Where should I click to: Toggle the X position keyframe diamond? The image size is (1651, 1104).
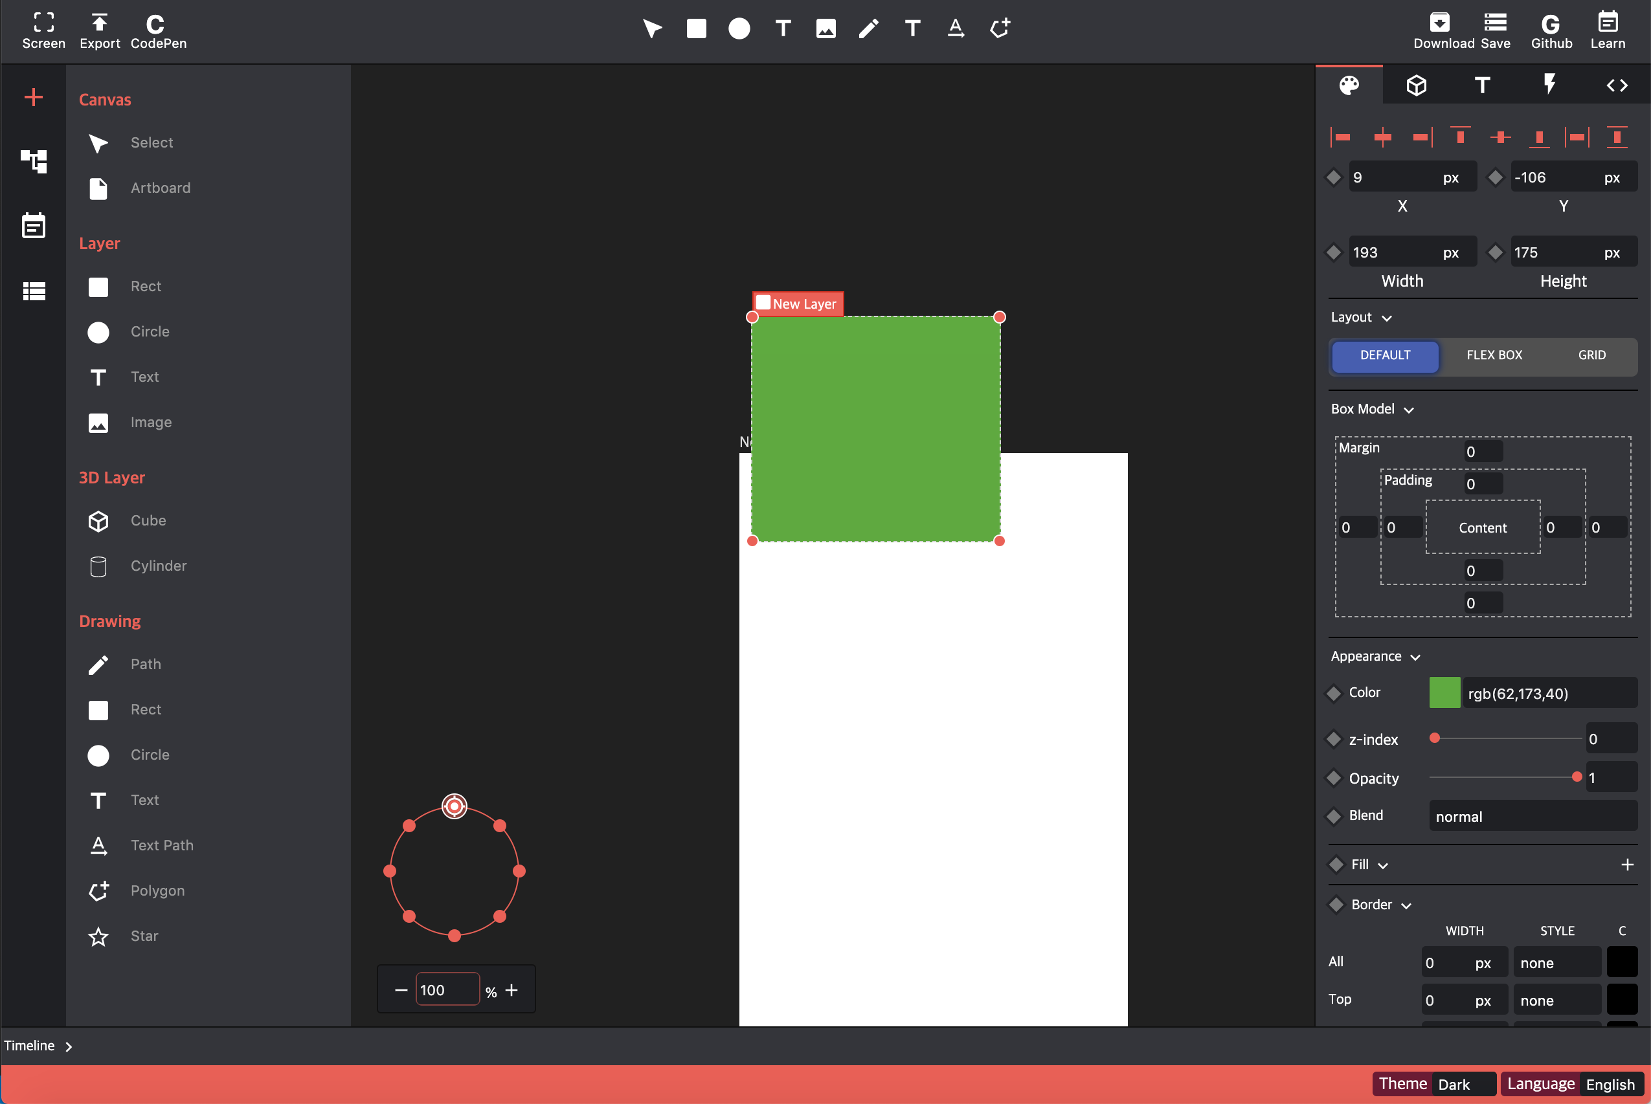click(1333, 177)
